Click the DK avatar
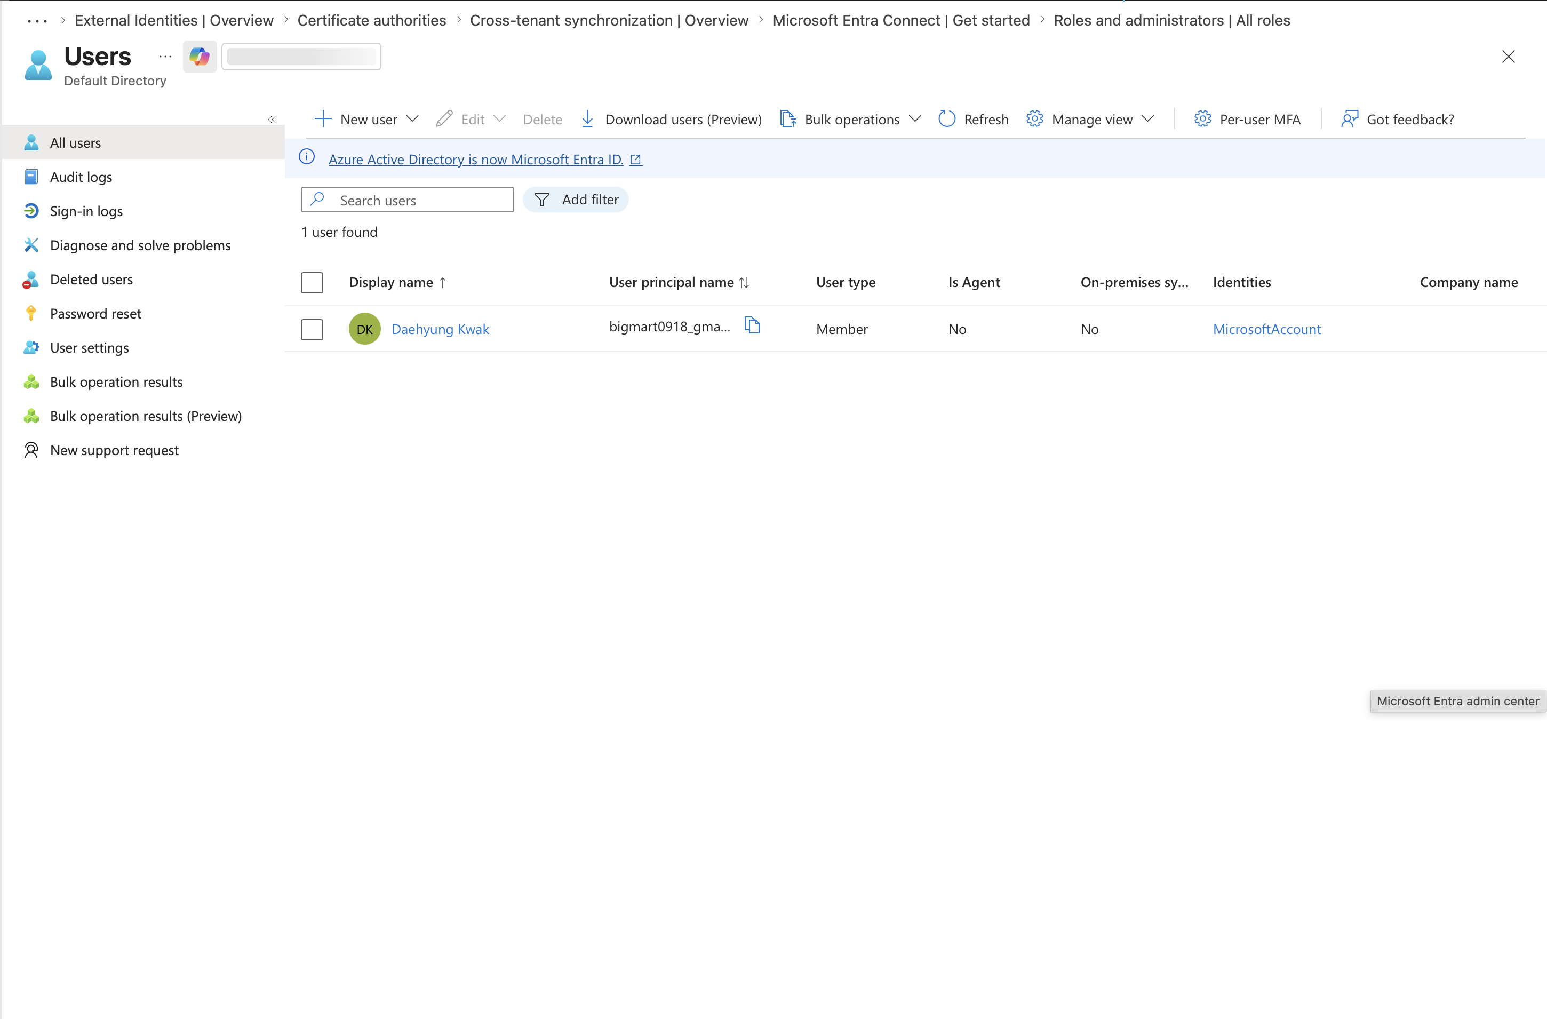This screenshot has height=1019, width=1547. coord(365,329)
